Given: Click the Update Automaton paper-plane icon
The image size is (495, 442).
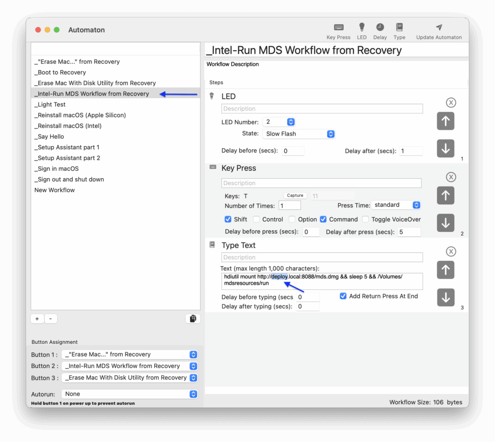Looking at the screenshot, I should coord(439,28).
